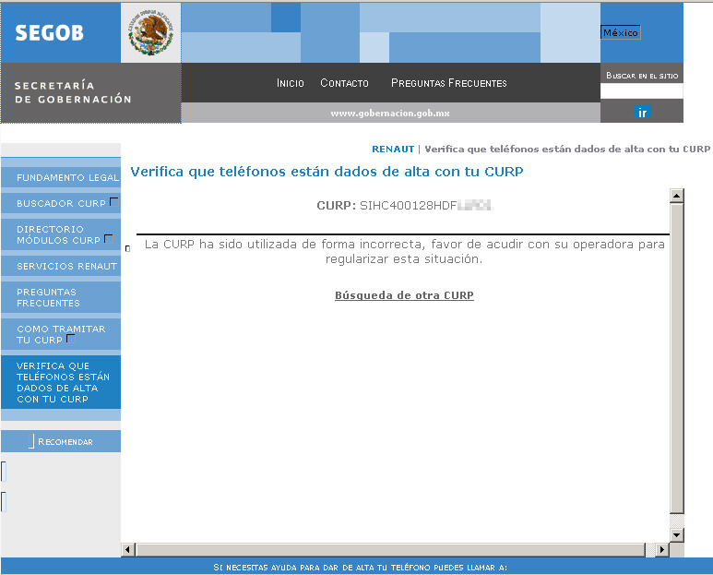Image resolution: width=713 pixels, height=575 pixels.
Task: Click the vertical scrollbar down arrow
Action: pyautogui.click(x=677, y=535)
